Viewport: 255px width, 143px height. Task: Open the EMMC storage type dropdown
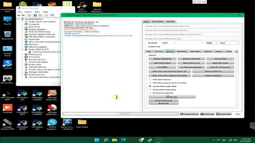[x=212, y=43]
